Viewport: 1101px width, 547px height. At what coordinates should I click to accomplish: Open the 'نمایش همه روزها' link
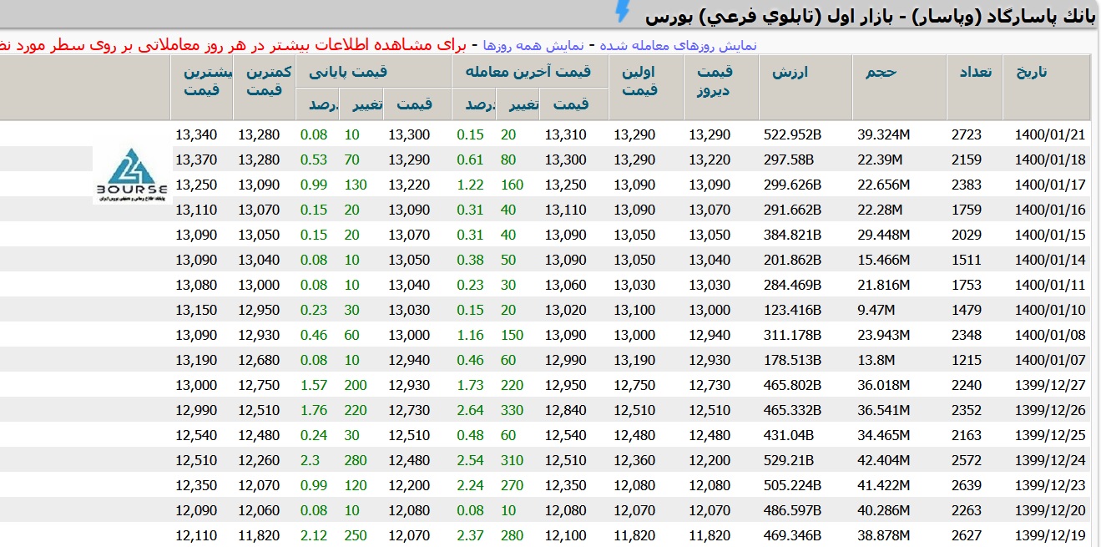click(535, 45)
